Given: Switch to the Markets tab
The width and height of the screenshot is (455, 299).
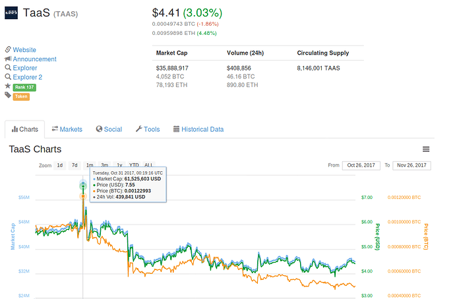Looking at the screenshot, I should pos(67,129).
